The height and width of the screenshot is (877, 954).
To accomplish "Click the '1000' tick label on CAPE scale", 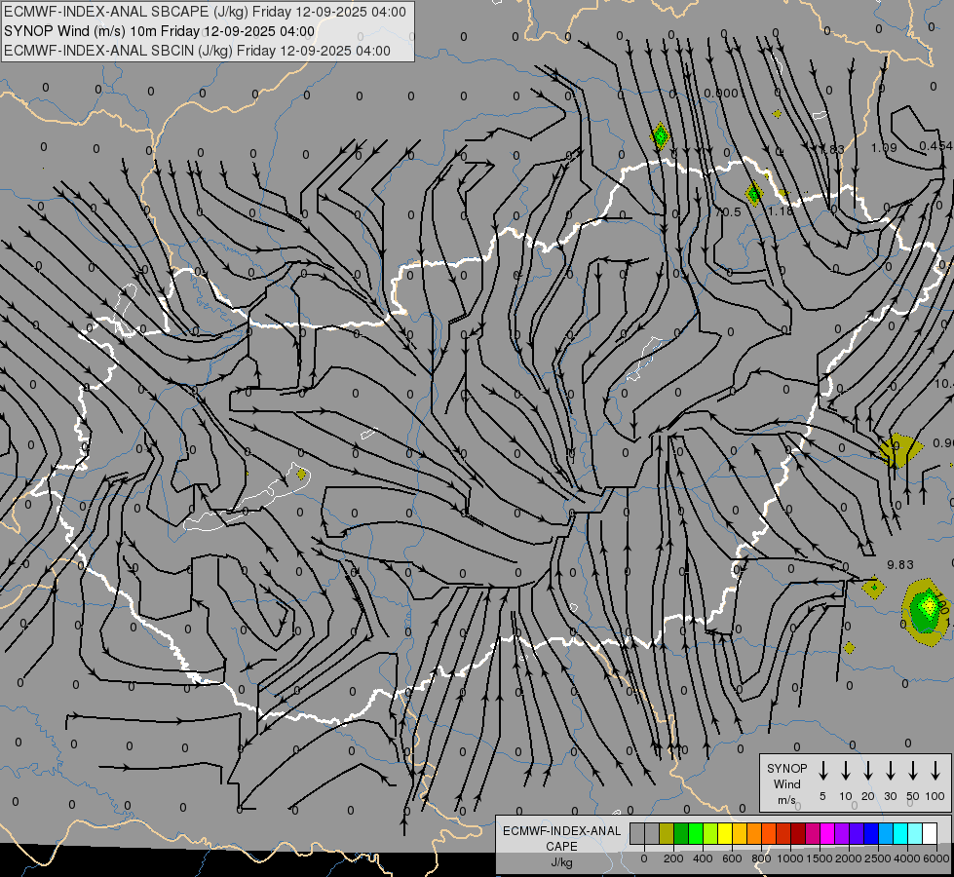I will pyautogui.click(x=790, y=858).
